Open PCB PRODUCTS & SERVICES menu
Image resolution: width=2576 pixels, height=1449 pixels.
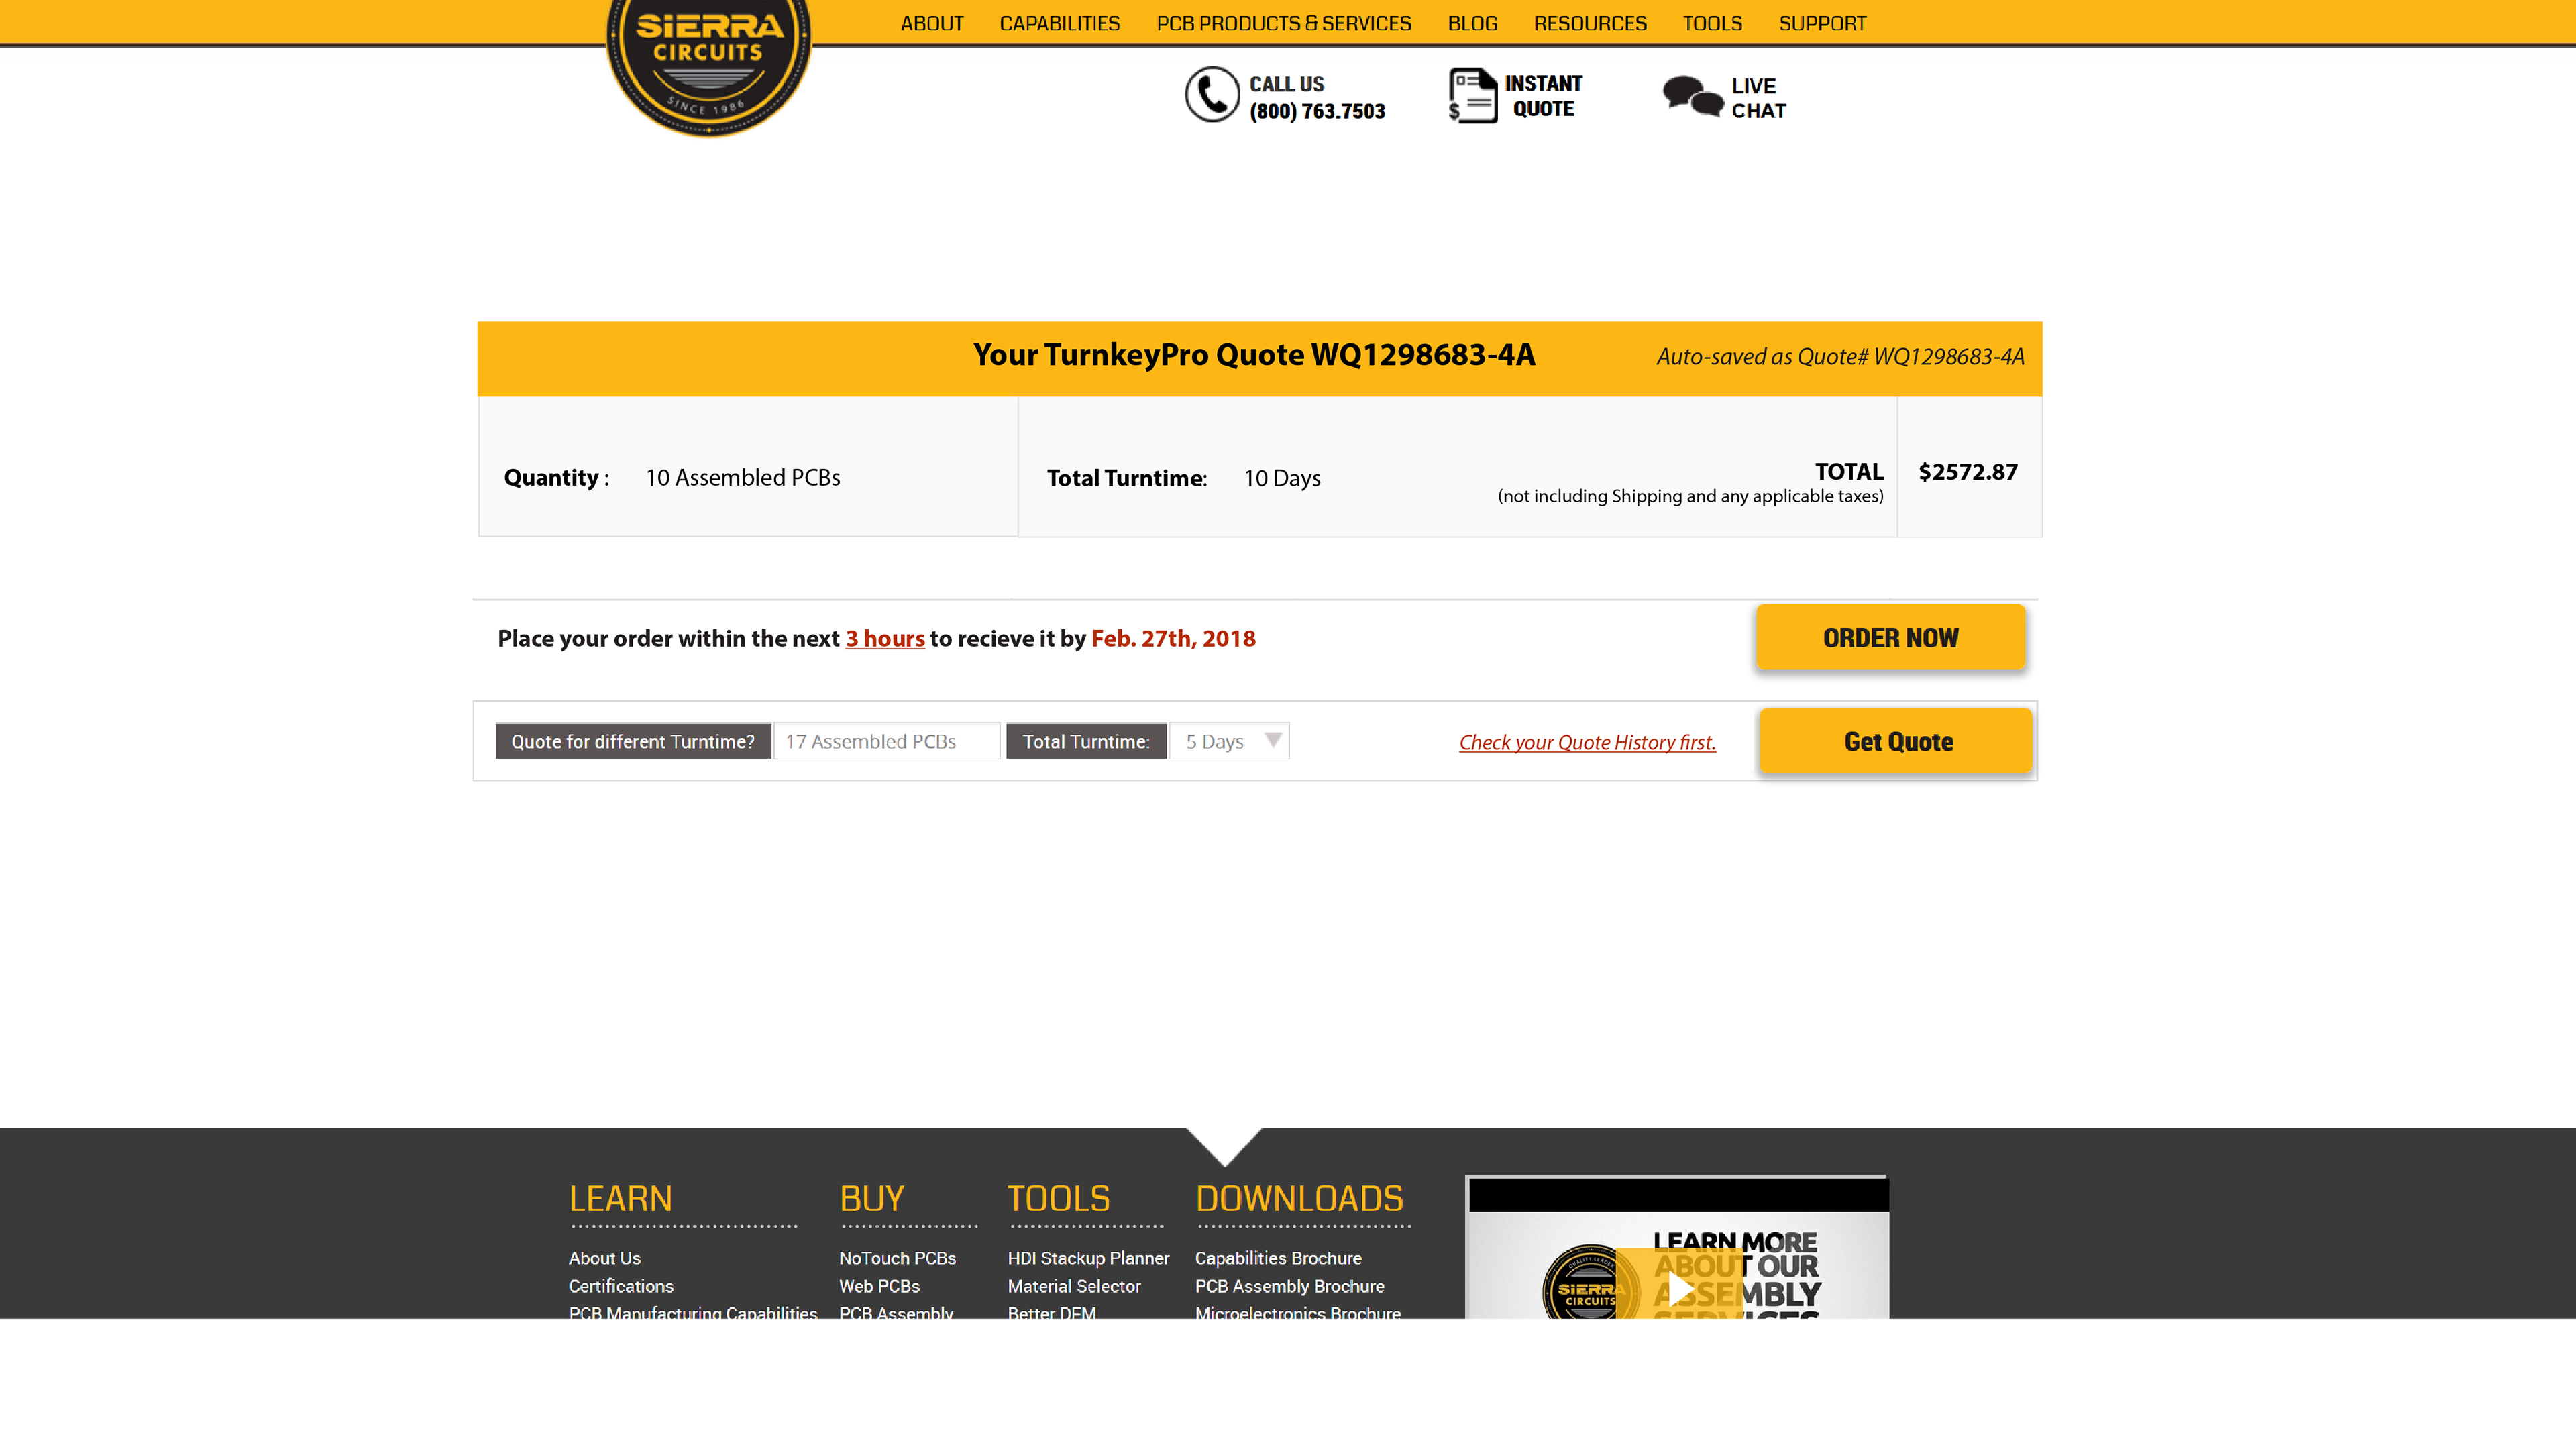1283,23
